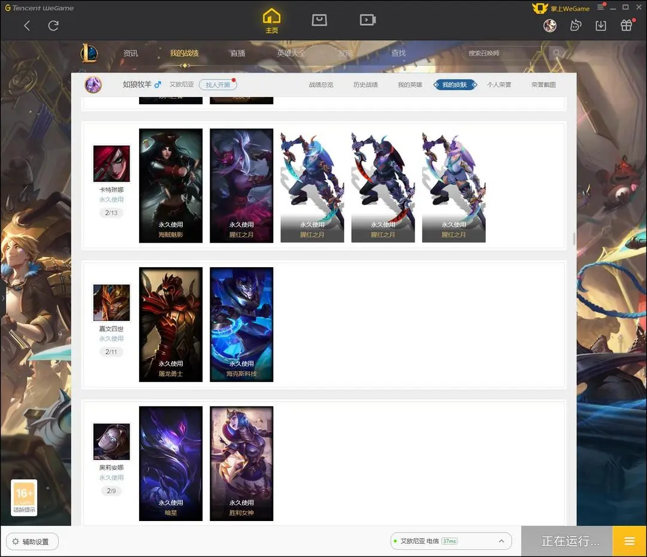The image size is (647, 557).
Task: Open the shop bag icon
Action: point(319,20)
